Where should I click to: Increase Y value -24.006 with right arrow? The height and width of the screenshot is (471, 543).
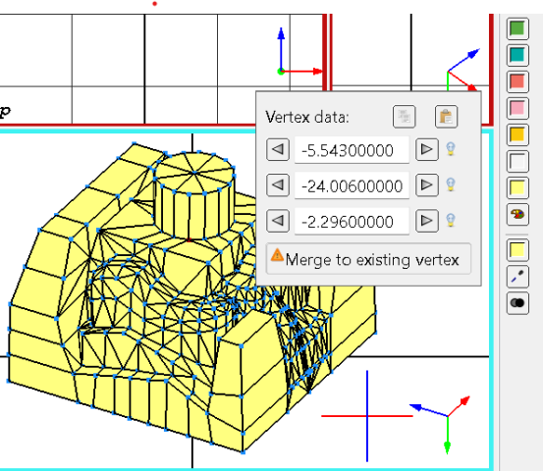click(426, 185)
